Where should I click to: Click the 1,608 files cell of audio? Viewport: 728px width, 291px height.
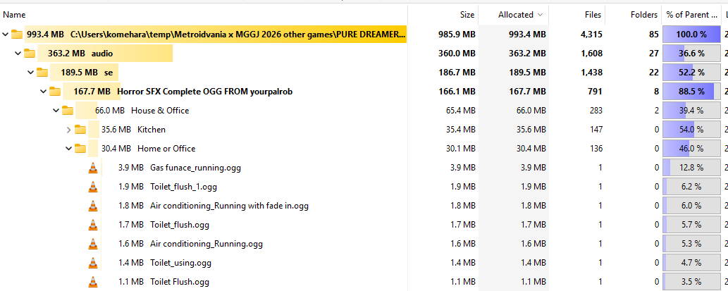coord(592,54)
